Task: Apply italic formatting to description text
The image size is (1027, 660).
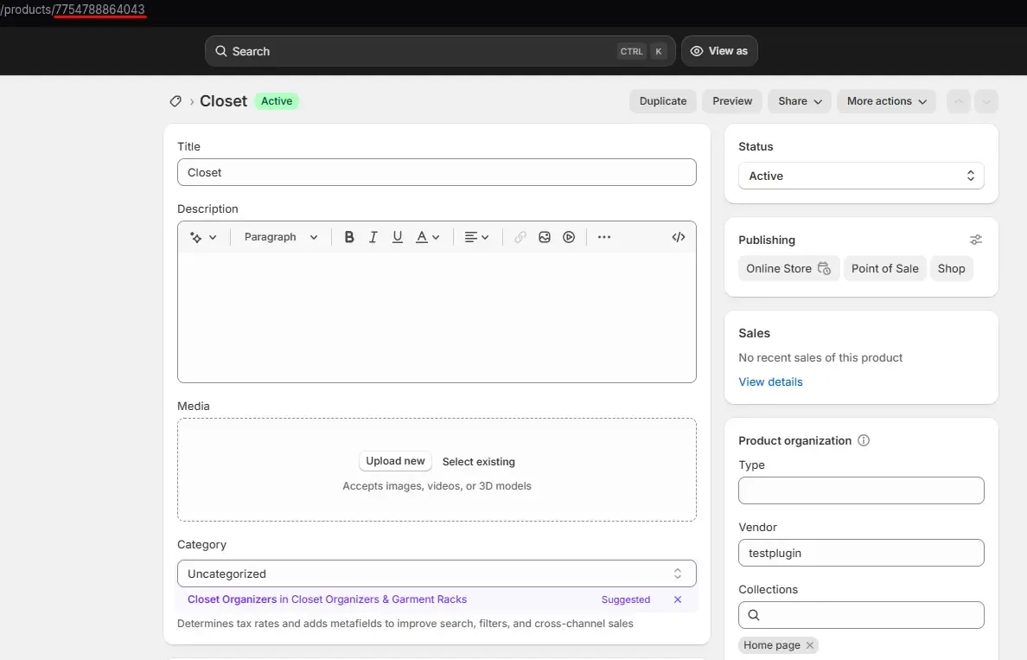Action: pos(373,236)
